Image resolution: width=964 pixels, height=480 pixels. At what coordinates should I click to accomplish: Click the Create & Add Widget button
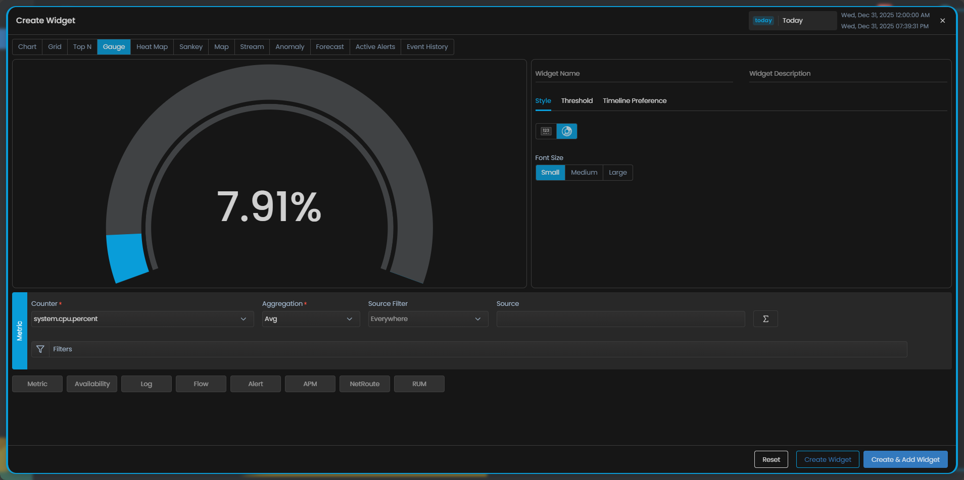(905, 459)
